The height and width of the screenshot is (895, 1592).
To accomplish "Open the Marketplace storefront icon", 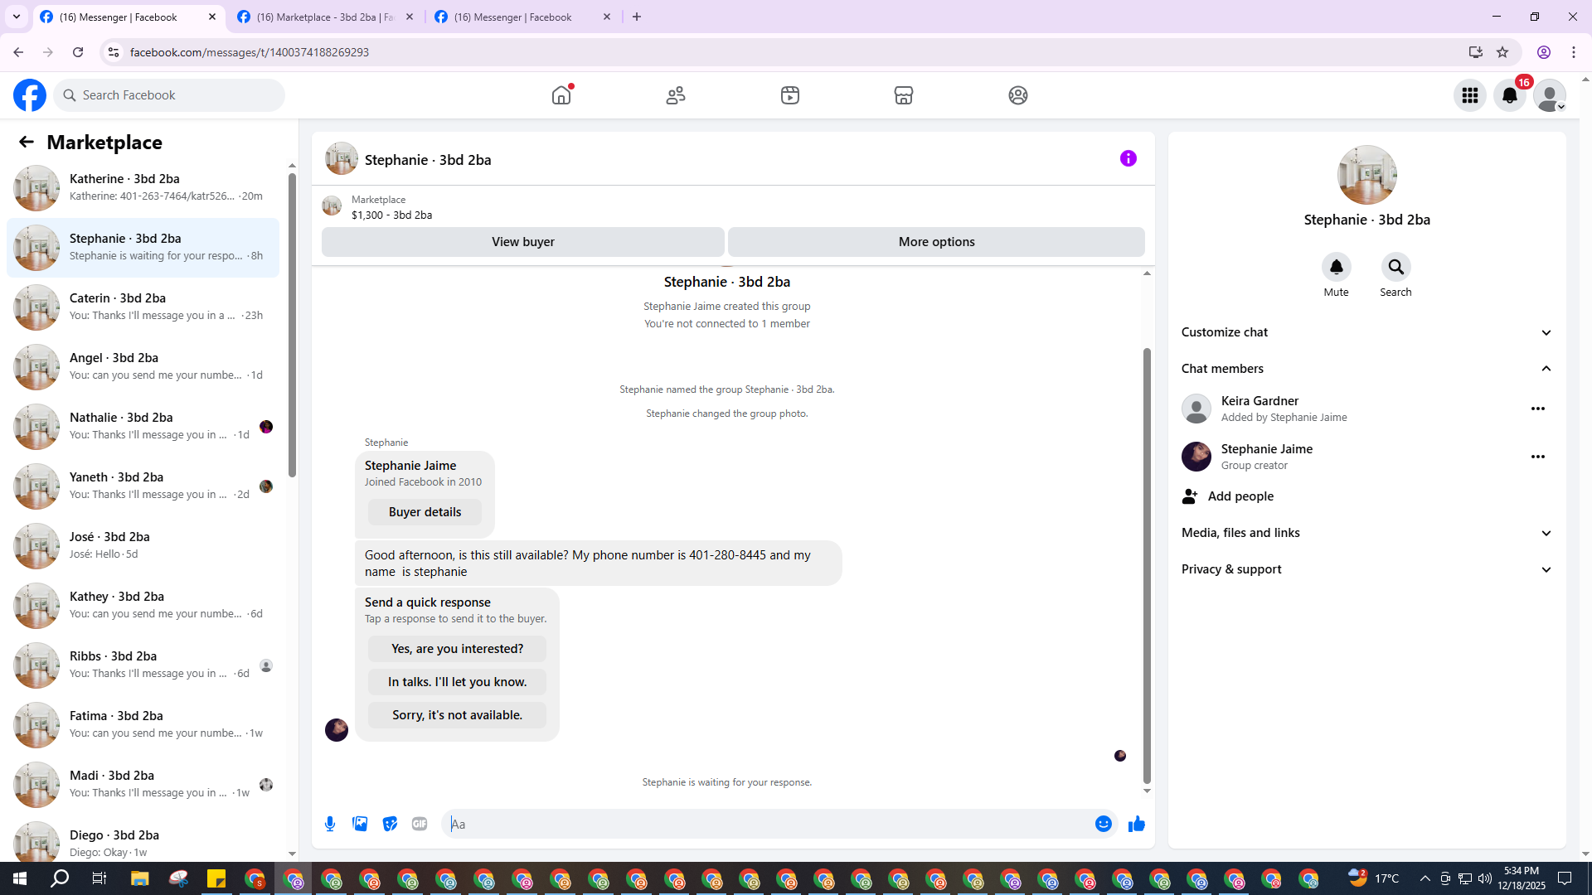I will [x=904, y=95].
